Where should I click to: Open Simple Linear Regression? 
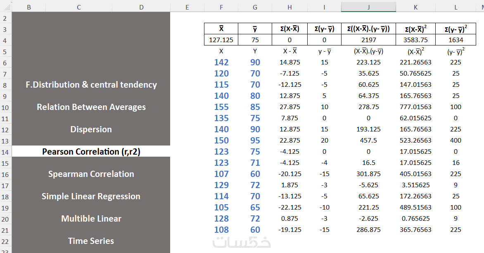tap(91, 196)
